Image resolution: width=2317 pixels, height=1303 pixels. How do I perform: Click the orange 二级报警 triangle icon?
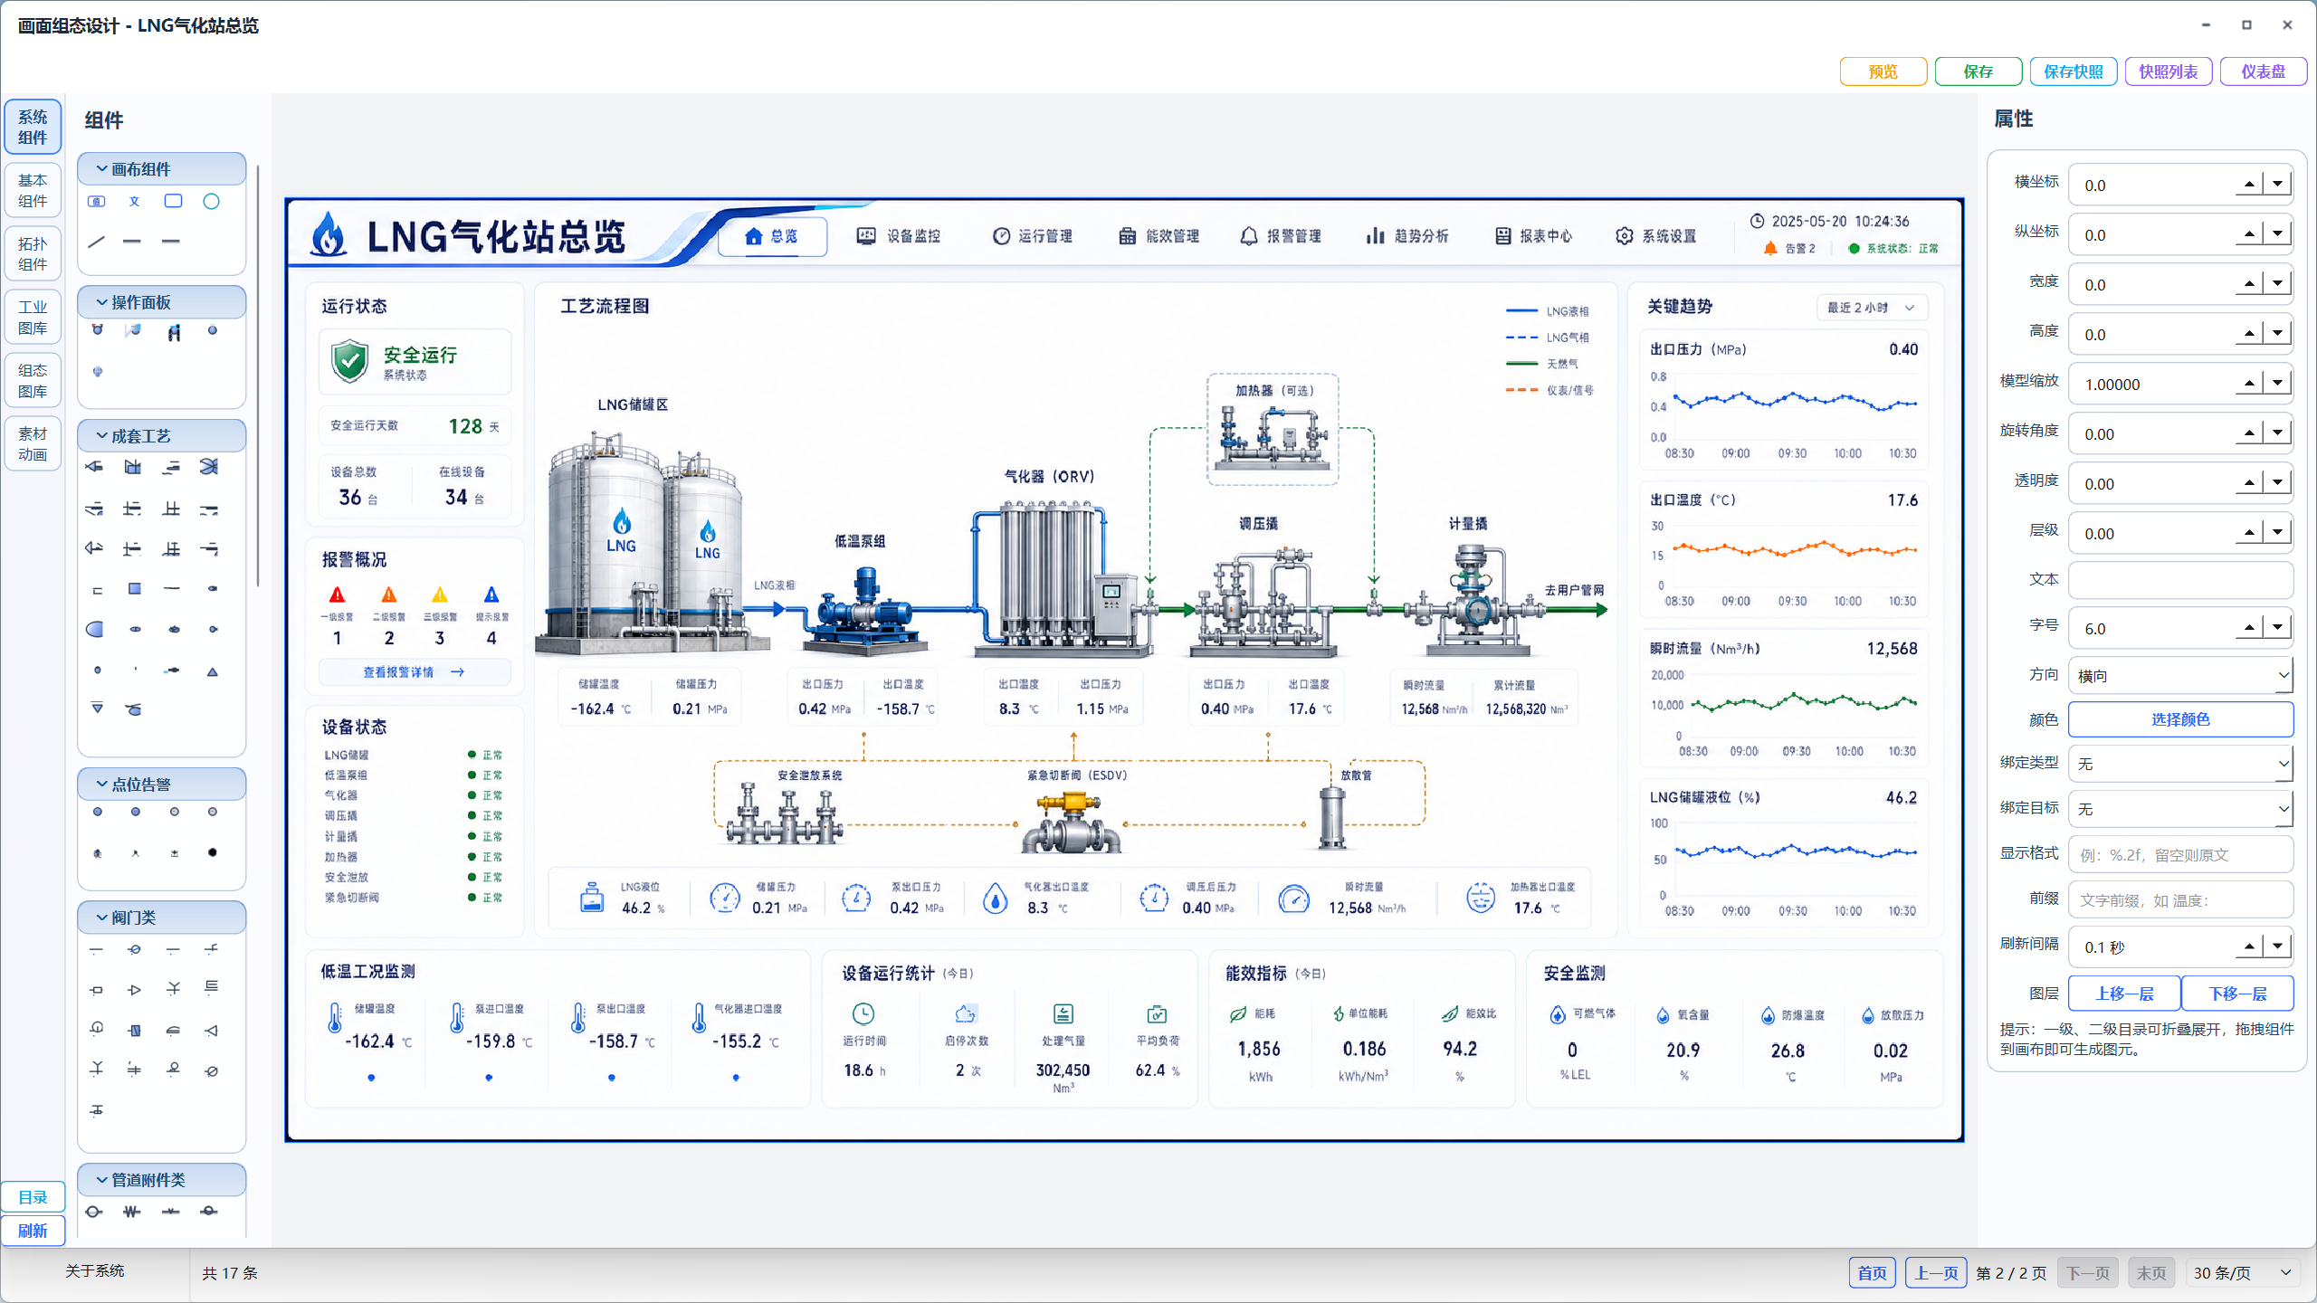pyautogui.click(x=389, y=594)
